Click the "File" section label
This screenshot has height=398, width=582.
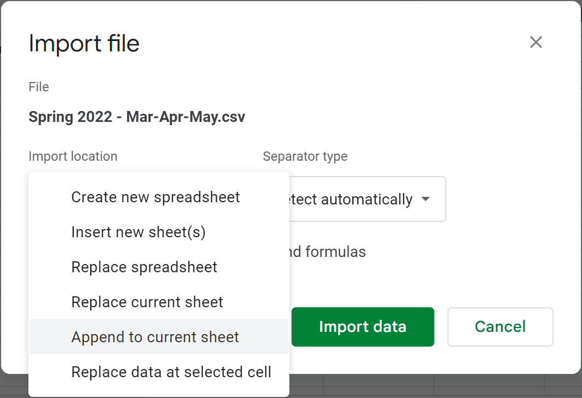coord(39,87)
